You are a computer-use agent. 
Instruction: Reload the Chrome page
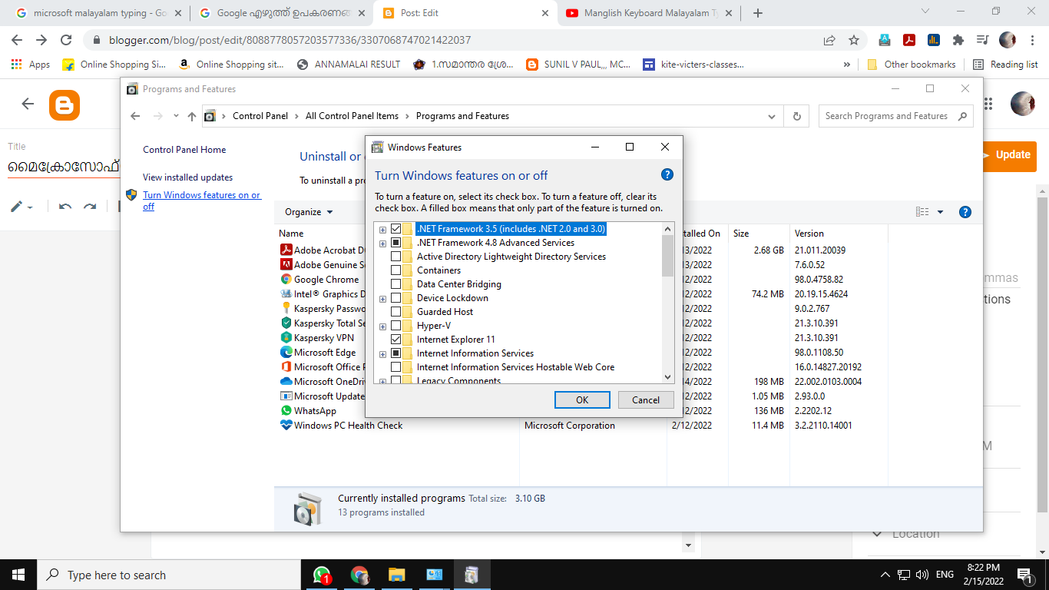(66, 40)
